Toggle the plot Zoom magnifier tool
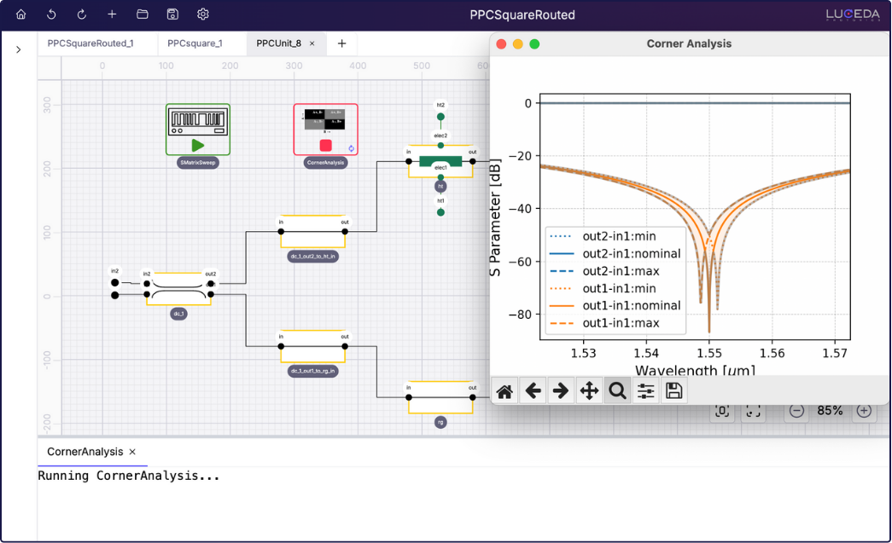 point(617,391)
